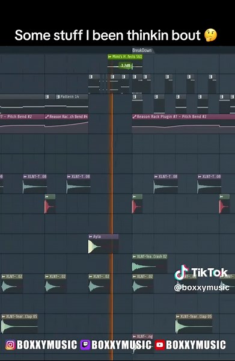Screen dimensions: 235x361
Task: Open the Pattern 14 clip menu icon
Action: pos(58,97)
